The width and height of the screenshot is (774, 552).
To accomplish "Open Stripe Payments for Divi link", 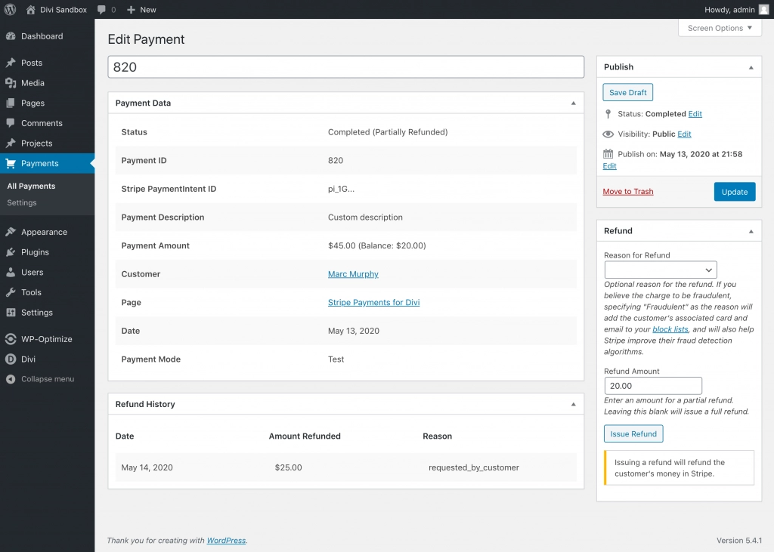I will (x=373, y=302).
